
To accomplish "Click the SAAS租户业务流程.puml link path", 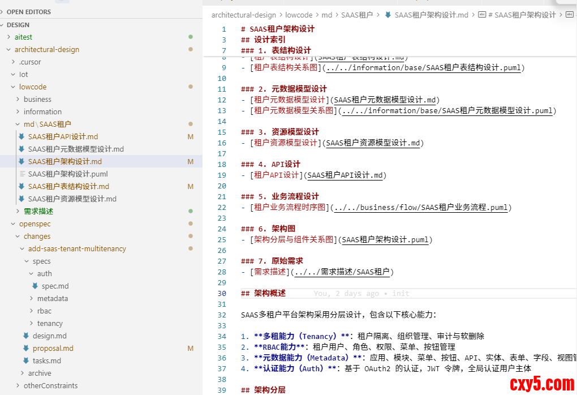I will 420,208.
